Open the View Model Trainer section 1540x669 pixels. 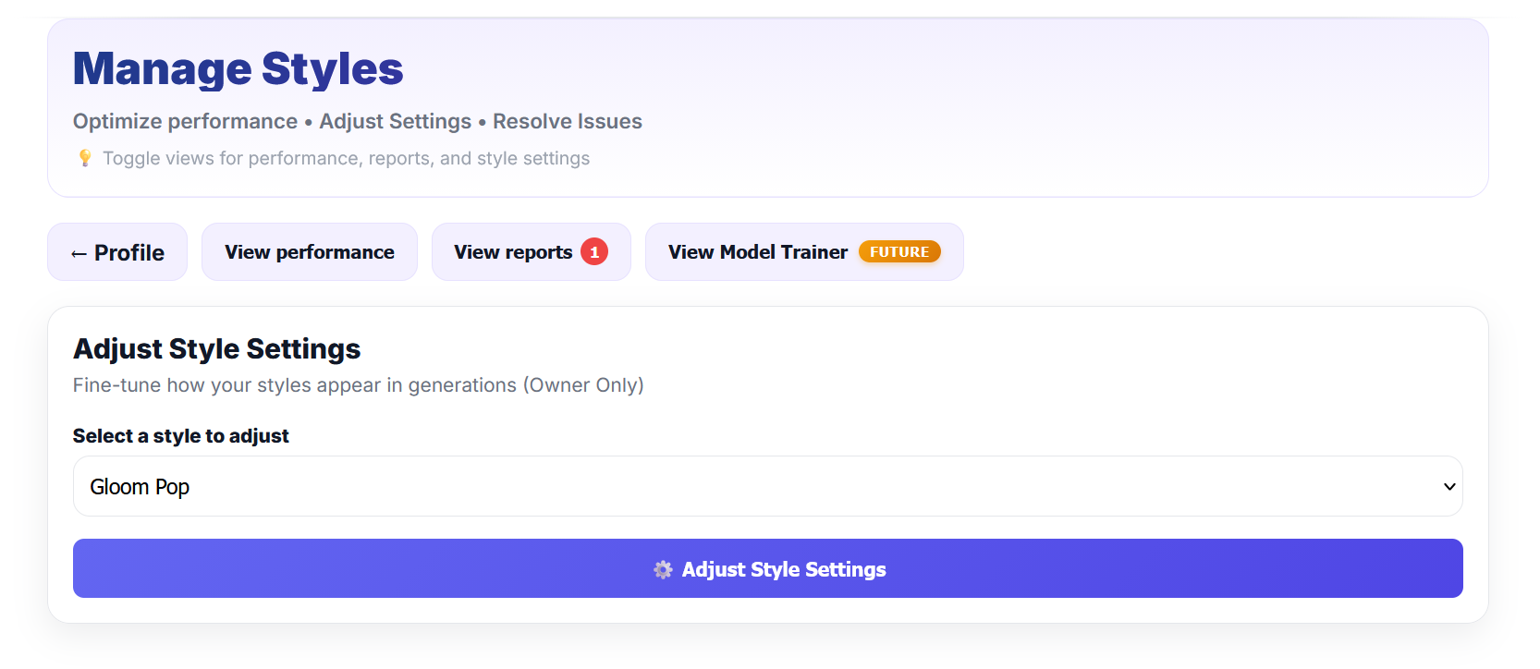804,251
